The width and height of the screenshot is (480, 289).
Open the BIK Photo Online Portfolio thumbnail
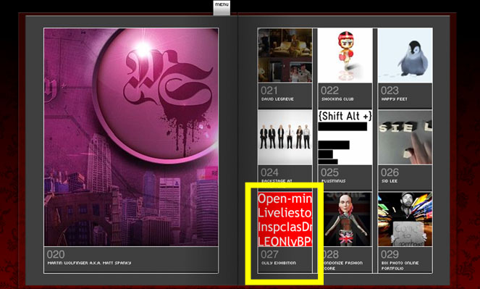coord(405,219)
